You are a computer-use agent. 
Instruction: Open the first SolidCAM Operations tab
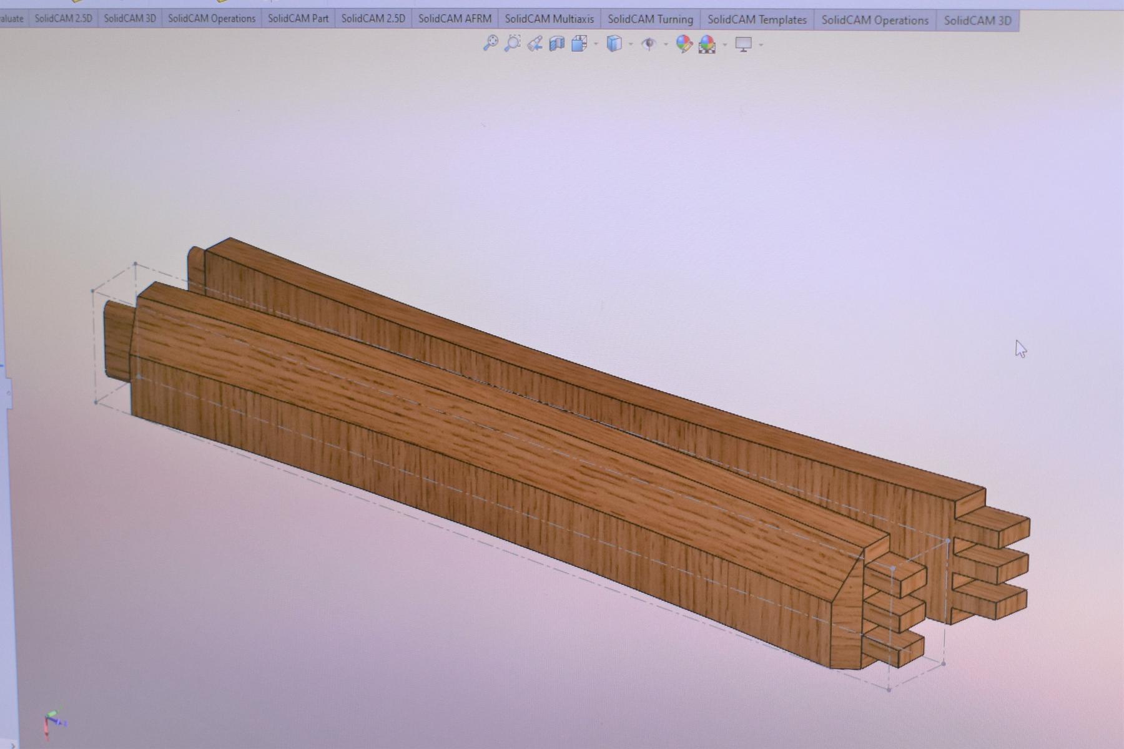pyautogui.click(x=212, y=18)
